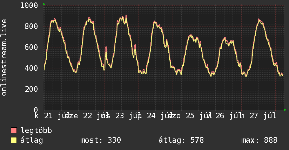Click the 1000 y-axis label
This screenshot has height=150, width=289.
coord(29,5)
